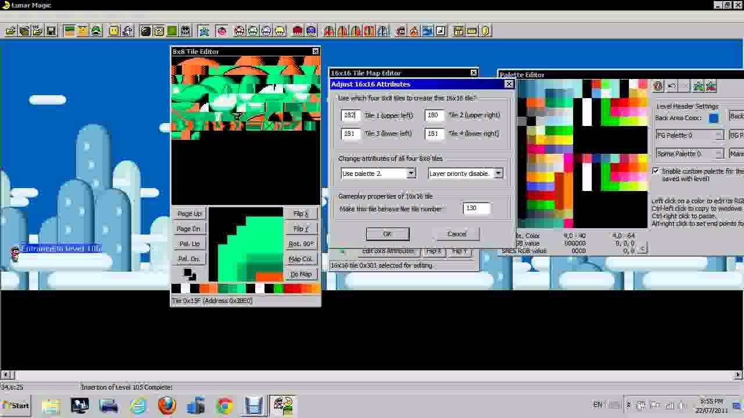This screenshot has height=418, width=744.
Task: Click the Start button
Action: 16,405
